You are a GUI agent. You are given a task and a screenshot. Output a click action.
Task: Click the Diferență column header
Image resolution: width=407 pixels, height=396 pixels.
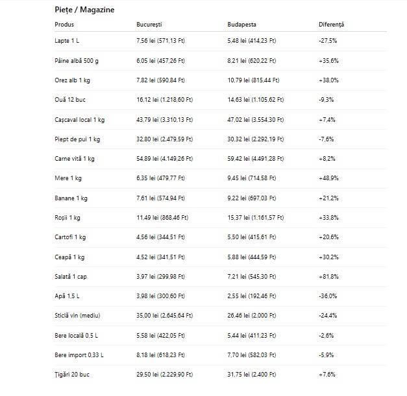click(331, 25)
